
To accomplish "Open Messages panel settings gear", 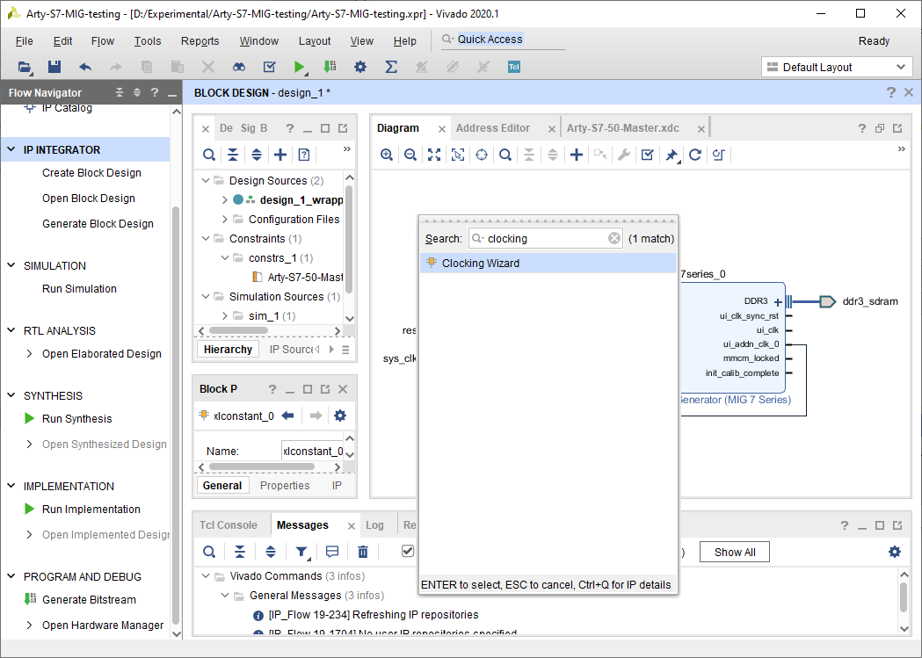I will [895, 552].
